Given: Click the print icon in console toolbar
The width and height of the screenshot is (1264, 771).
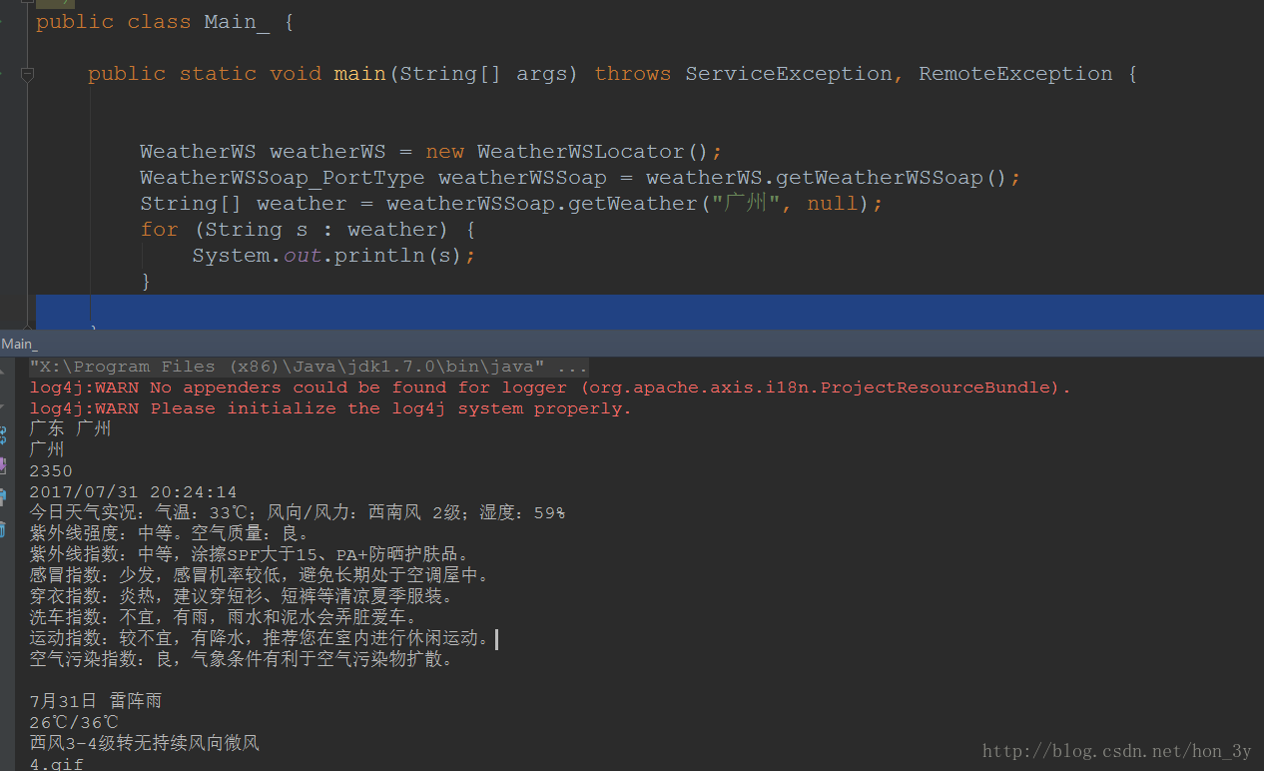Looking at the screenshot, I should 3,496.
